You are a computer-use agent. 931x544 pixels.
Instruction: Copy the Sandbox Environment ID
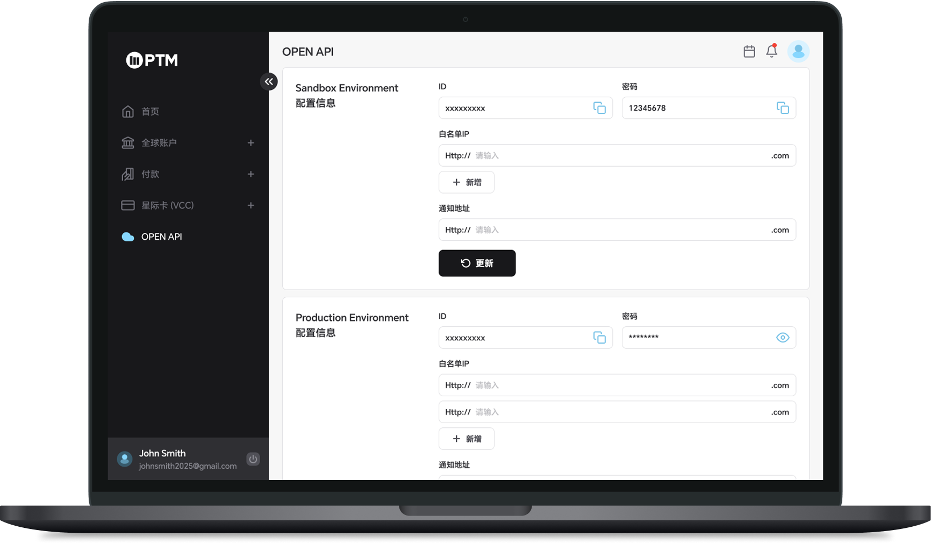[x=600, y=108]
